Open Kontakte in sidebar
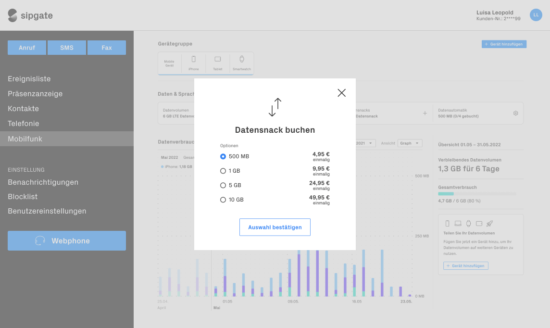 click(23, 109)
